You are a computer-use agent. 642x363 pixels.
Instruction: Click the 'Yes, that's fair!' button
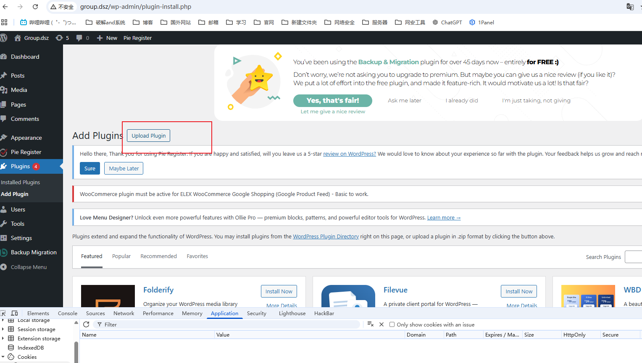[x=333, y=100]
